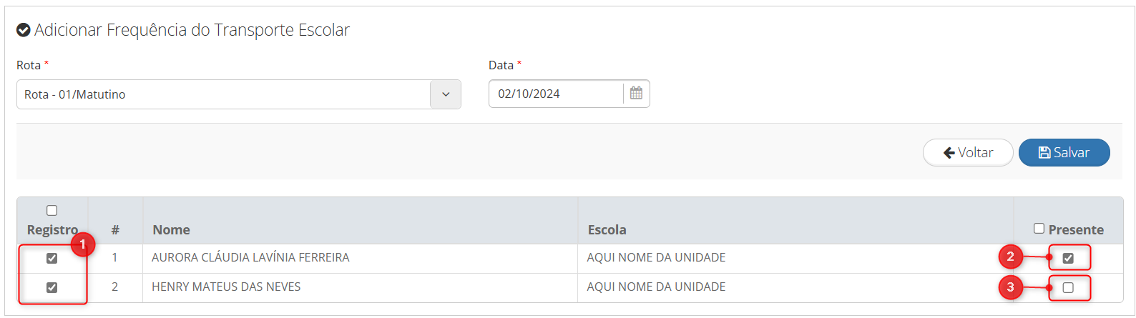Save attendance with the Salvar button
Viewport: 1136px width, 318px height.
coord(1064,152)
